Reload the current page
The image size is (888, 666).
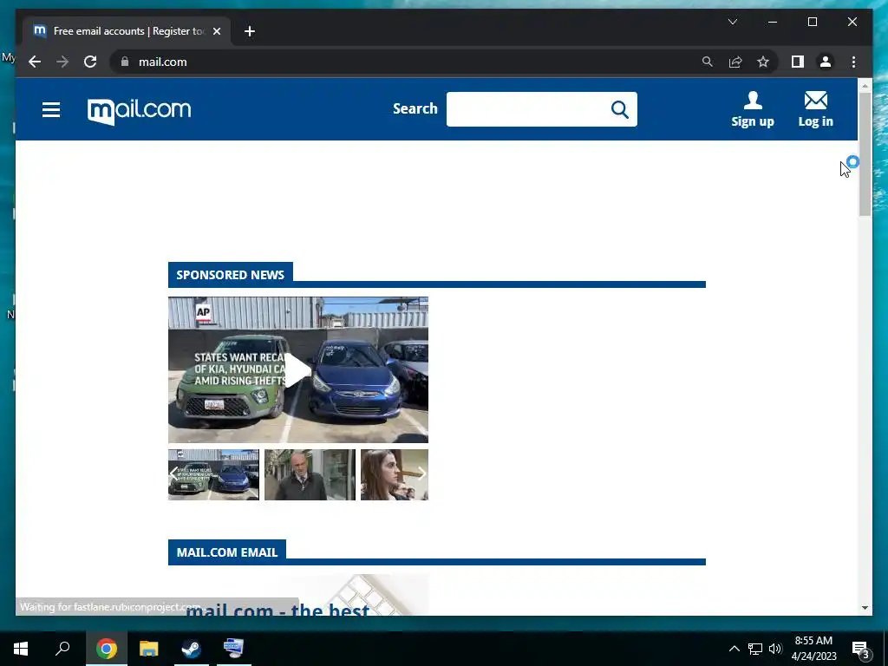click(90, 62)
